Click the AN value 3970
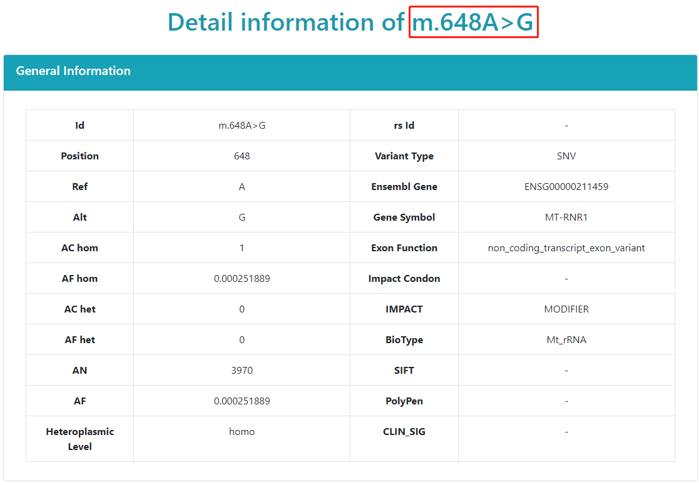The image size is (699, 485). point(242,371)
